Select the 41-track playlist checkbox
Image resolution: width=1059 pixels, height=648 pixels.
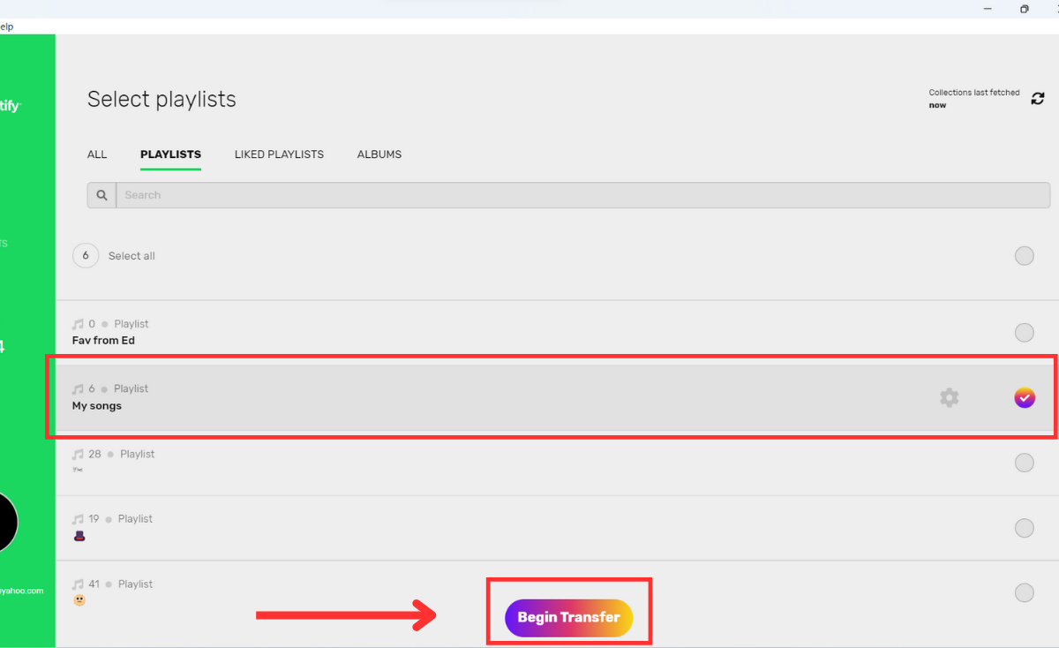pyautogui.click(x=1024, y=592)
